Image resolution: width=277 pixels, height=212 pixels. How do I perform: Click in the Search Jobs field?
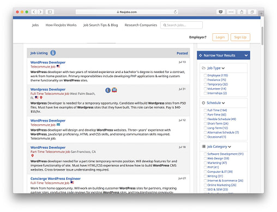point(182,25)
